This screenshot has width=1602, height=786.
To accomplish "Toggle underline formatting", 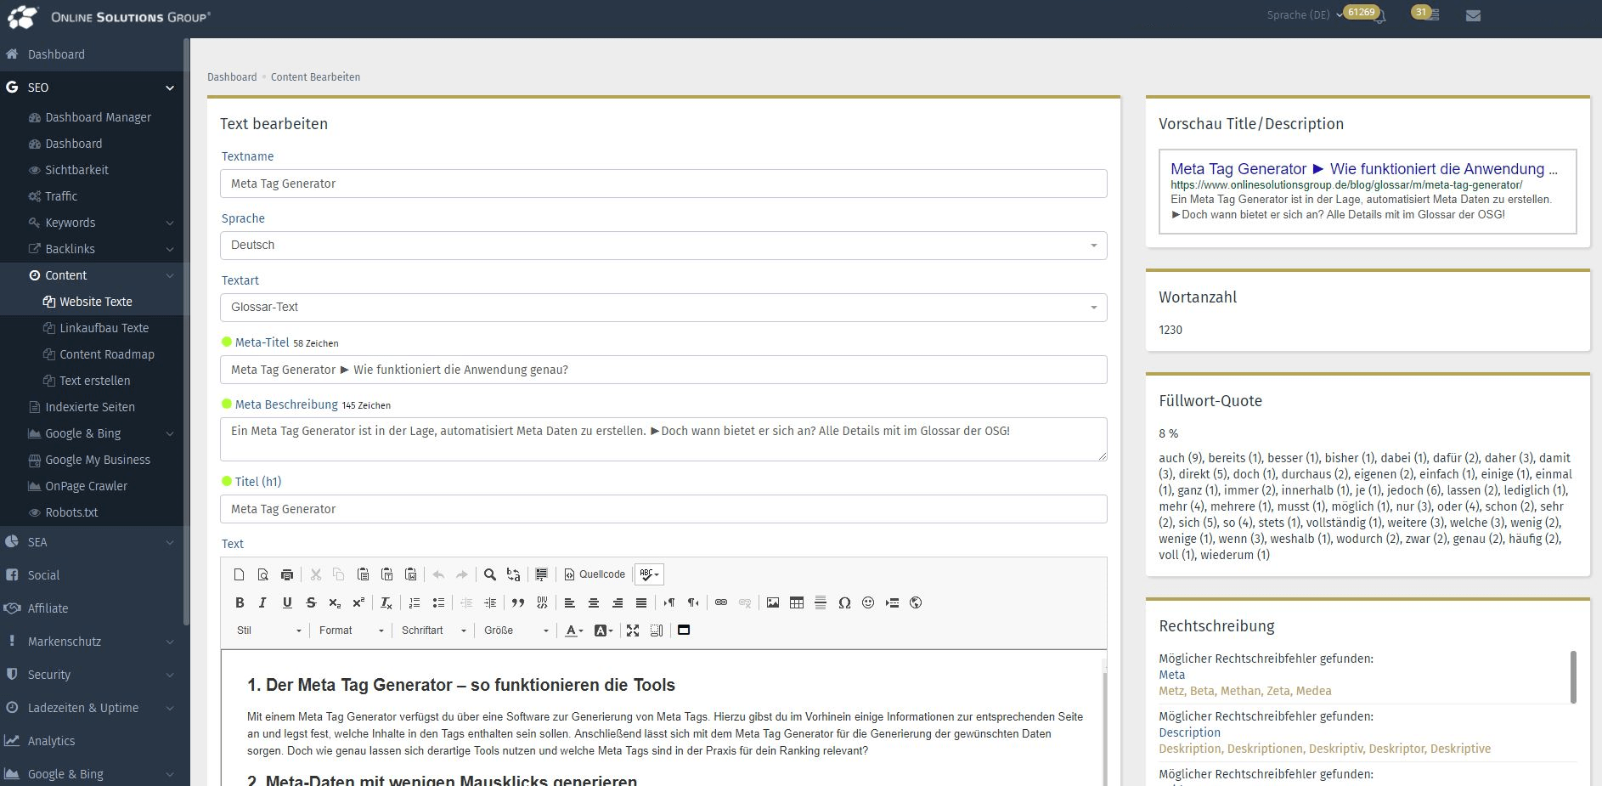I will pyautogui.click(x=287, y=602).
